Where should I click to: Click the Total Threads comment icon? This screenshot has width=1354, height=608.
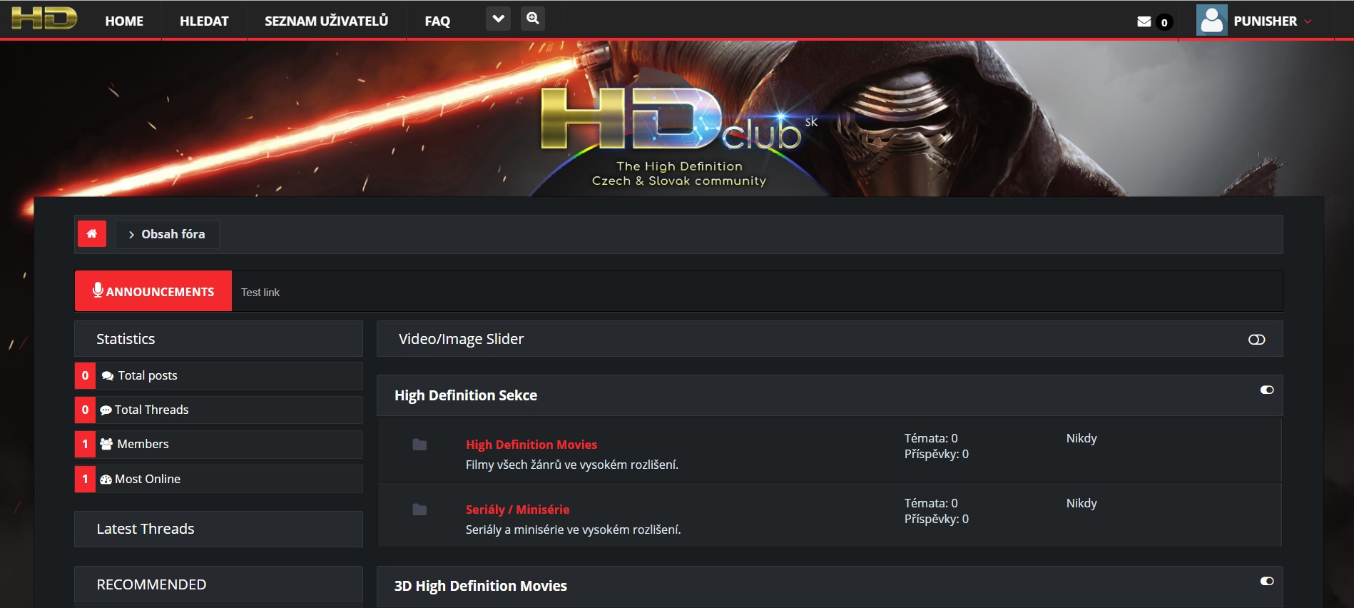(x=106, y=410)
